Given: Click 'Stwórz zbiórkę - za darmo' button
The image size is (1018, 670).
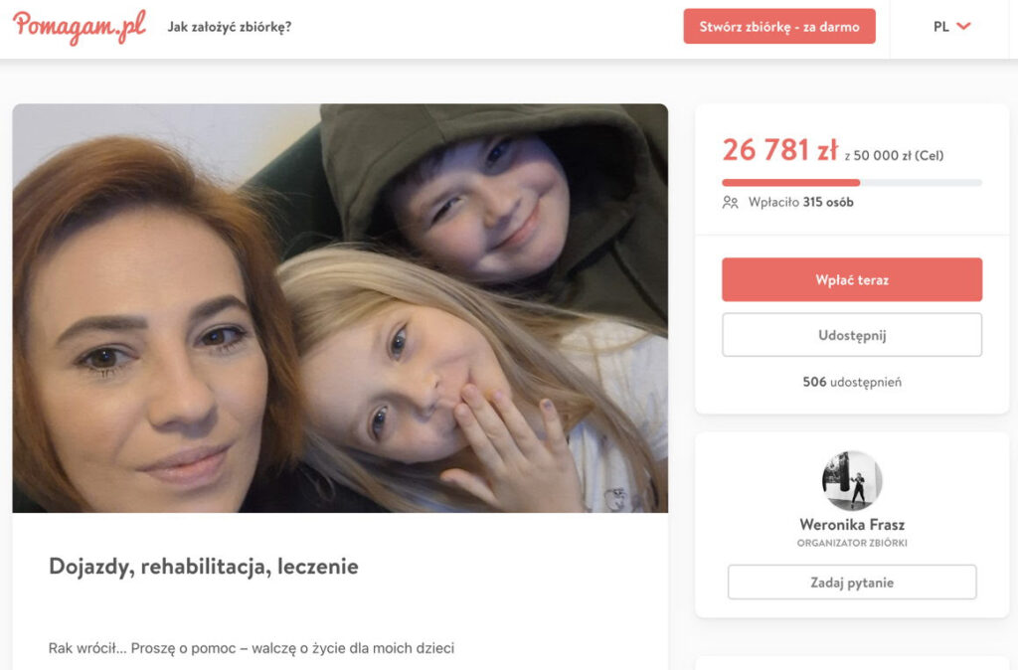Looking at the screenshot, I should (x=779, y=27).
